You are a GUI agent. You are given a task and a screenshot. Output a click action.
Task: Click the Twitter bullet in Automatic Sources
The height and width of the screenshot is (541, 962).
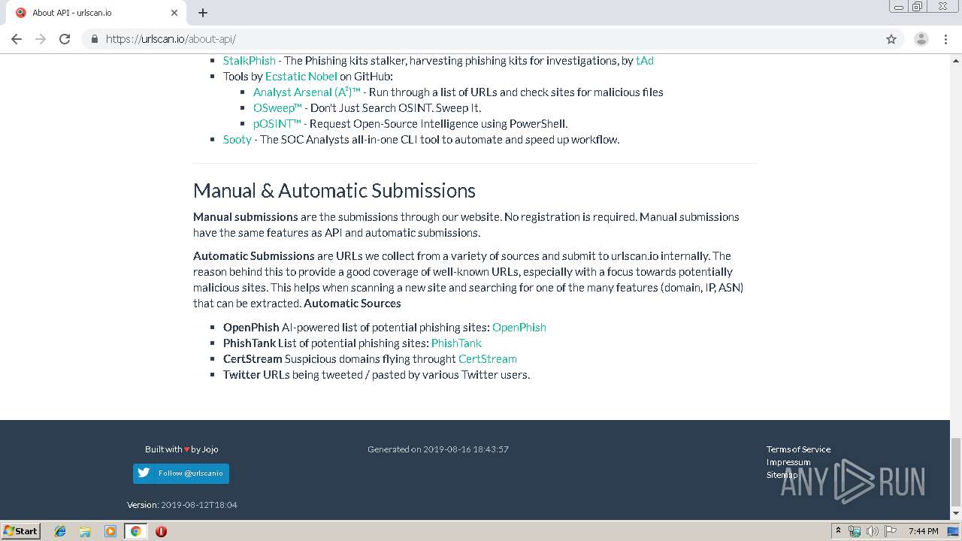pos(377,374)
